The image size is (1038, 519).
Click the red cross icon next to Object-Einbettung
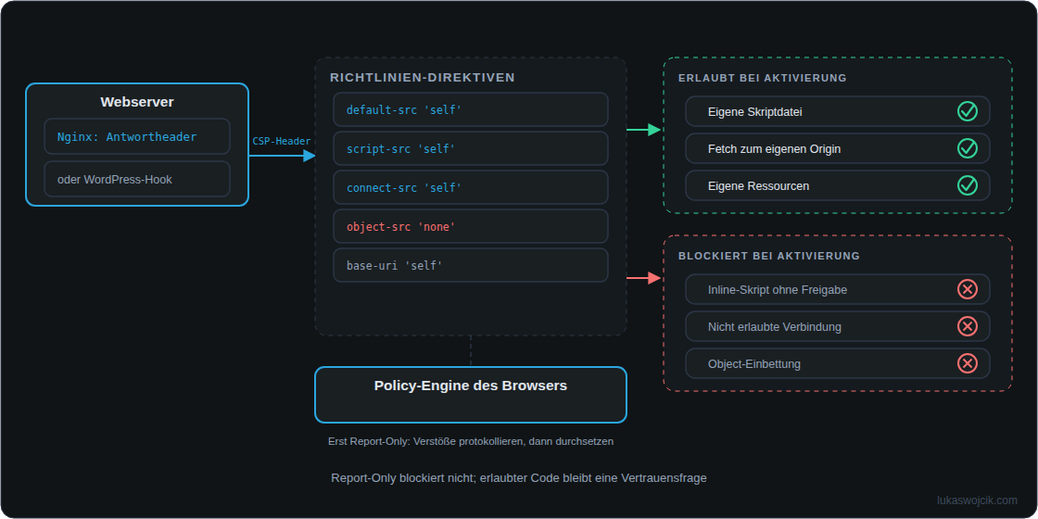pyautogui.click(x=968, y=363)
